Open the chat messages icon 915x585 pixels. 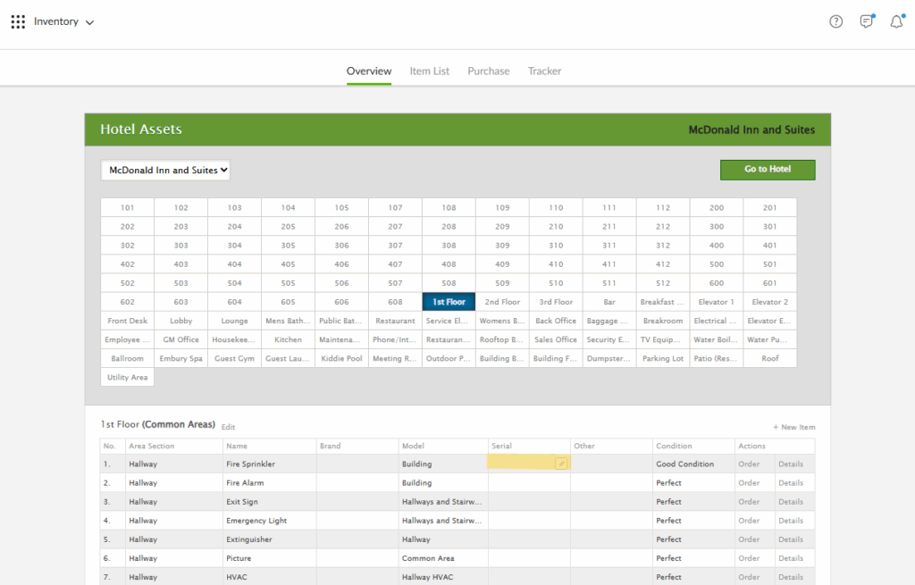[x=866, y=21]
